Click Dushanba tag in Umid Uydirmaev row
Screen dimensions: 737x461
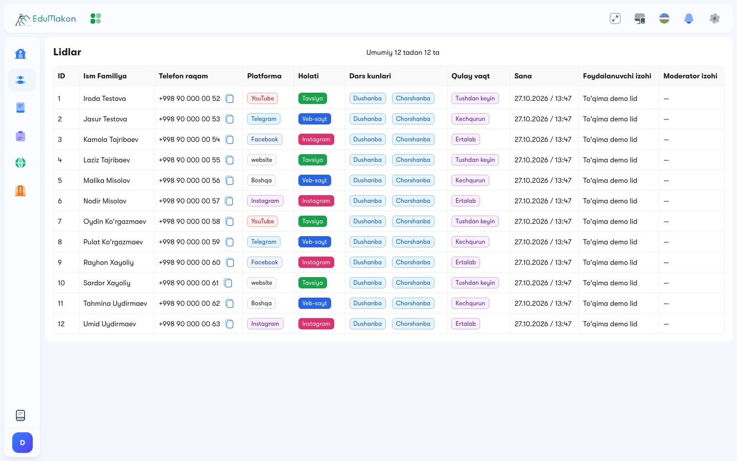(x=367, y=324)
